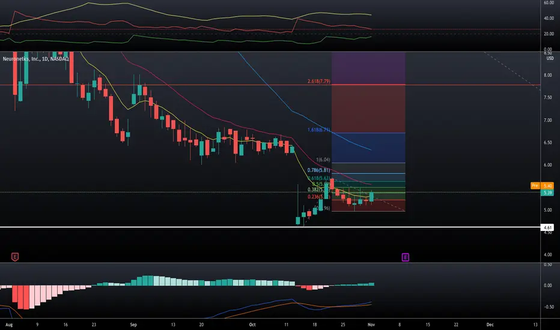Click the USD currency label
Image resolution: width=560 pixels, height=330 pixels.
[x=550, y=58]
